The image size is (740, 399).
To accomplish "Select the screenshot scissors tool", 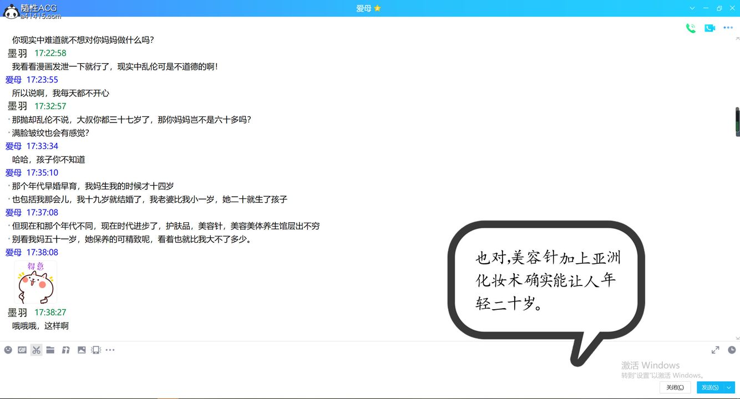I will [36, 350].
